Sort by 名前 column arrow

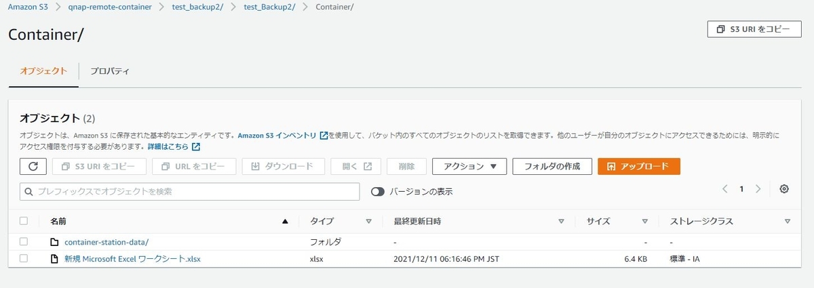(285, 221)
